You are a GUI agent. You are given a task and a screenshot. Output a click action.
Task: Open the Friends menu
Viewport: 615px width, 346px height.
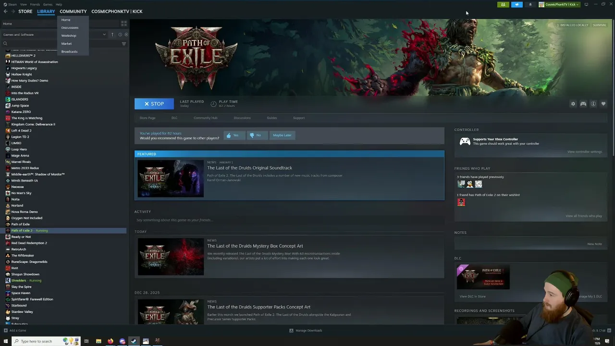(x=35, y=4)
